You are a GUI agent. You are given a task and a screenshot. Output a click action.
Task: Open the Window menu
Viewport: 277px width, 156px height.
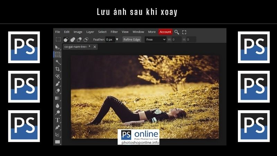coord(138,32)
